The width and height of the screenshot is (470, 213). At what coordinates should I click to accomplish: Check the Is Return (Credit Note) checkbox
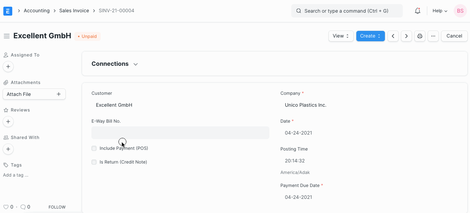pyautogui.click(x=94, y=162)
